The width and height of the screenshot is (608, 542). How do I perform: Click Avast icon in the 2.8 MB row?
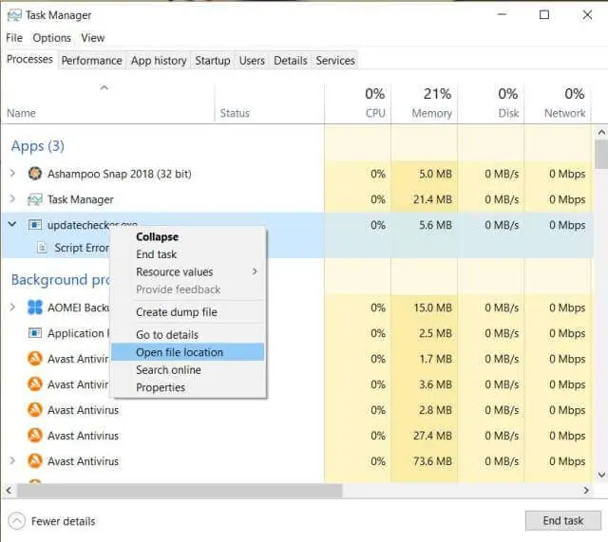[x=35, y=410]
